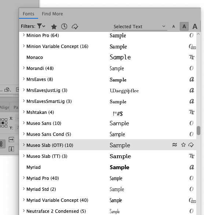
Task: Choose medium sample text size
Action: pyautogui.click(x=184, y=26)
